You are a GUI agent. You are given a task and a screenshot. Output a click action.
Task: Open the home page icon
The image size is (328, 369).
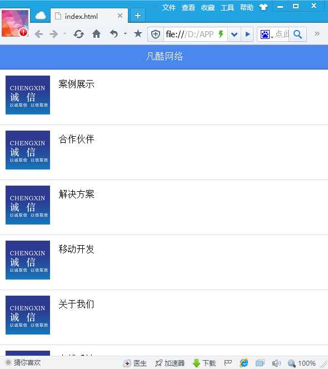(96, 34)
